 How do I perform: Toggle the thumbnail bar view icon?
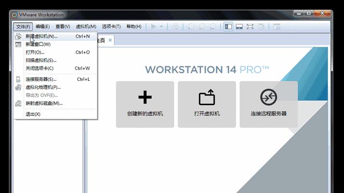239,27
